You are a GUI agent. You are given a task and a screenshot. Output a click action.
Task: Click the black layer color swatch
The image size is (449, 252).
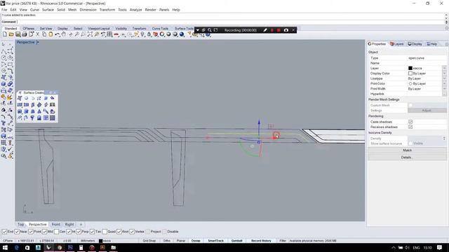(410, 68)
